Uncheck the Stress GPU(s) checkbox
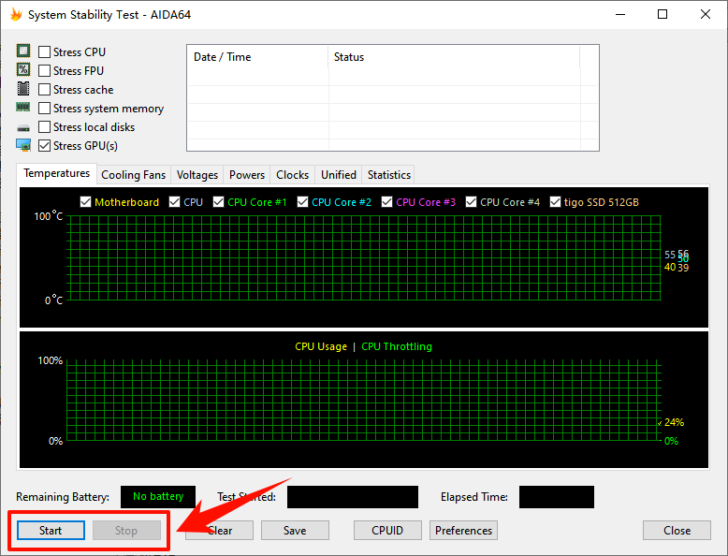 click(44, 145)
